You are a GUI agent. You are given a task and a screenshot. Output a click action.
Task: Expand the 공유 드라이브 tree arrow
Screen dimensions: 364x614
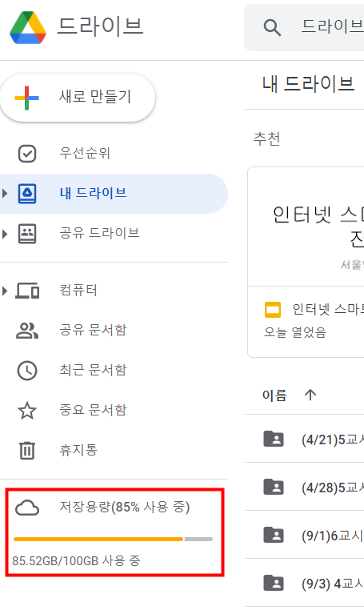pos(5,234)
